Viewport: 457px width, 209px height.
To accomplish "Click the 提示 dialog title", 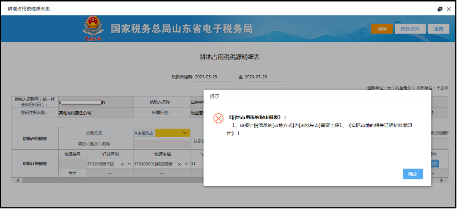I will 215,96.
